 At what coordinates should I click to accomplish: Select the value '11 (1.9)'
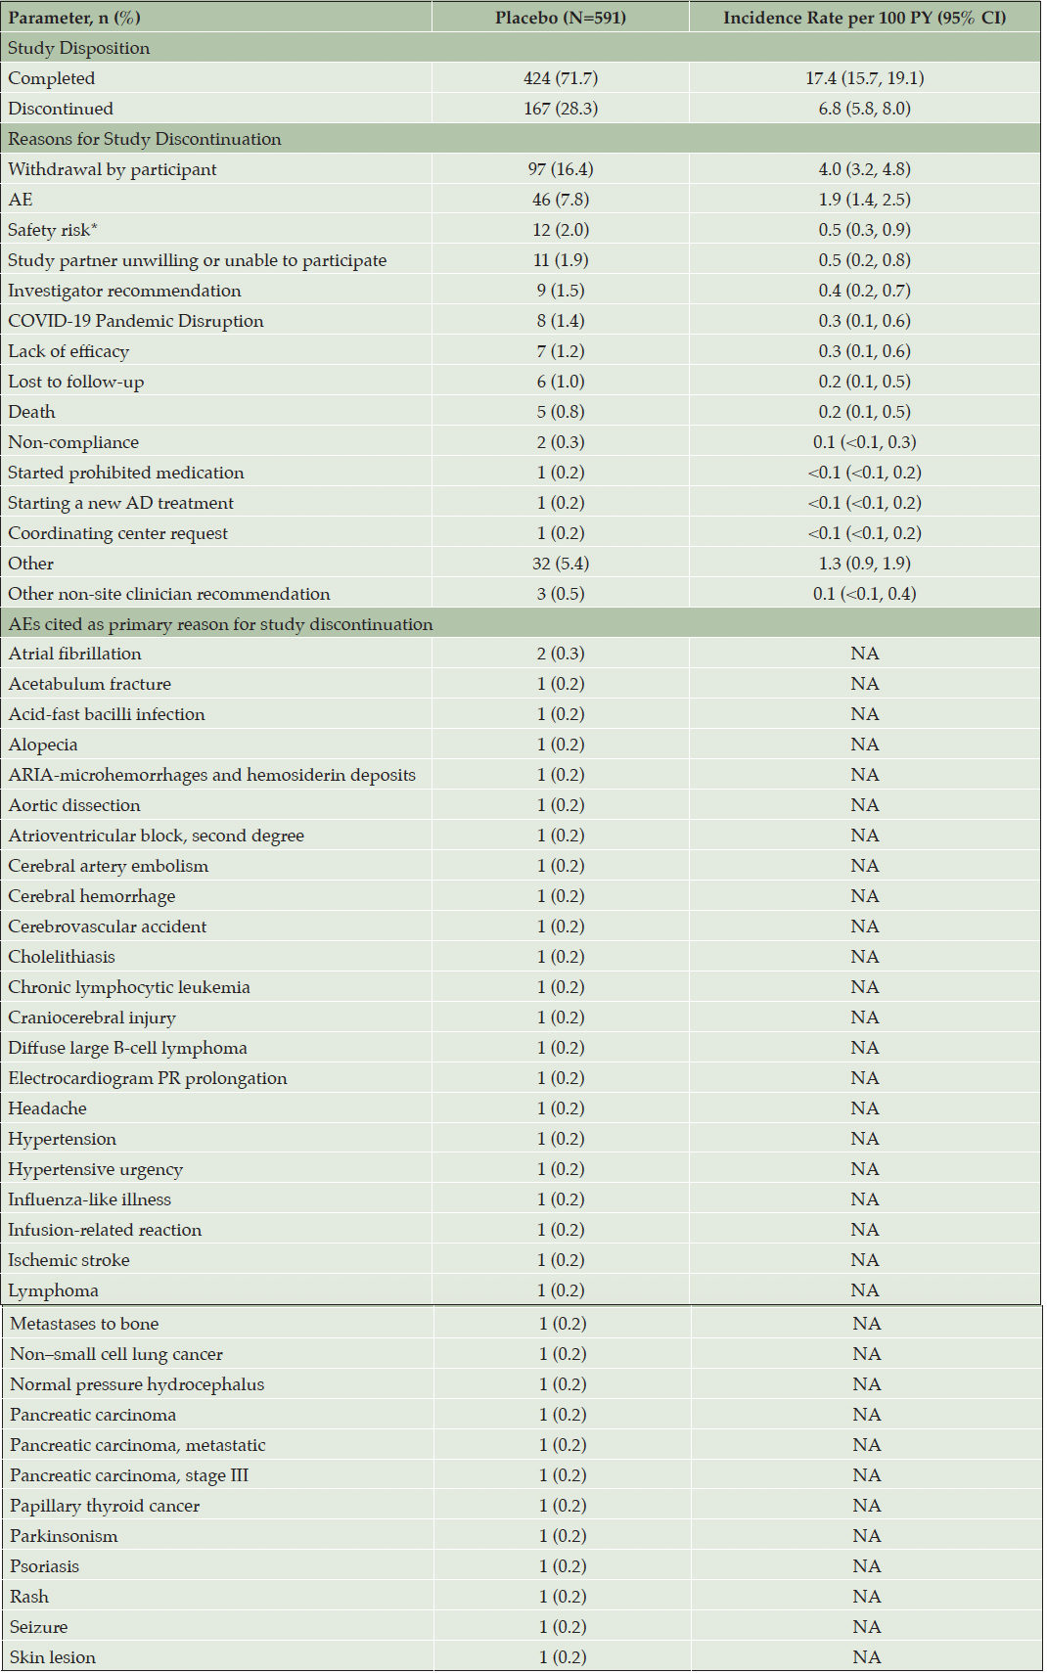click(561, 260)
